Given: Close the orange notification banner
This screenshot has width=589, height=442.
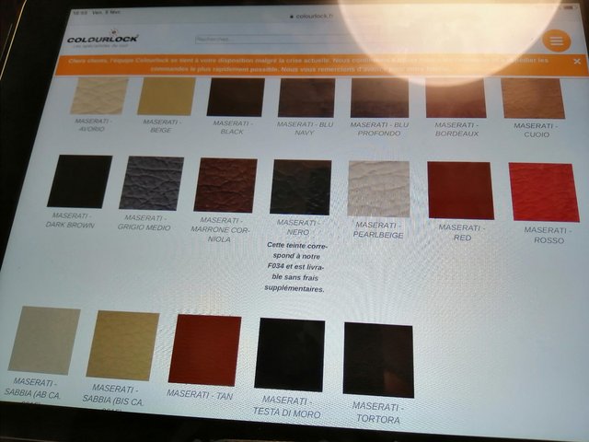Looking at the screenshot, I should [577, 62].
